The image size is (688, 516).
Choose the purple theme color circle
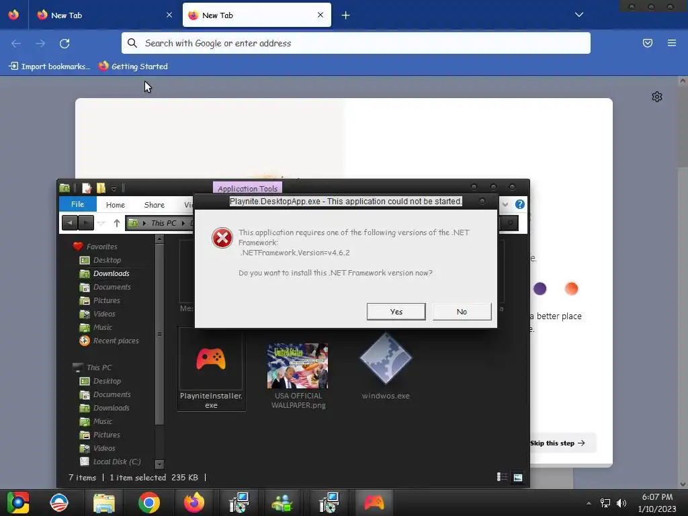pyautogui.click(x=540, y=289)
